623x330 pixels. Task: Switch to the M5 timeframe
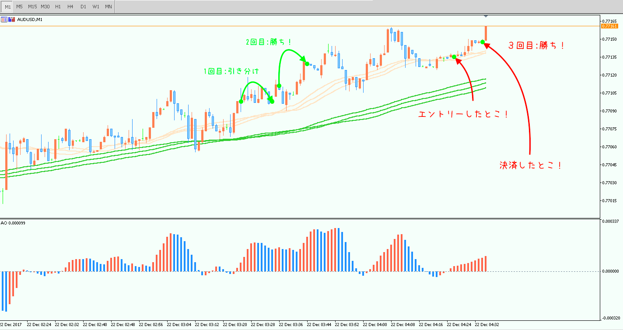(20, 7)
